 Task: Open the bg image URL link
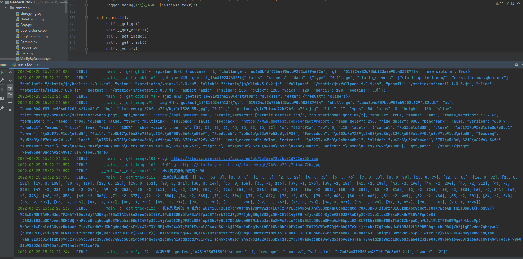(244, 158)
